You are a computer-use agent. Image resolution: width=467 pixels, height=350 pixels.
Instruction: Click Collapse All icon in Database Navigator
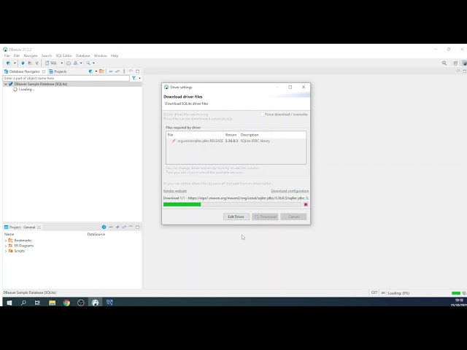(110, 71)
